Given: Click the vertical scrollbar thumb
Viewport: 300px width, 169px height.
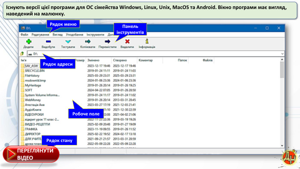Looking at the screenshot, I should (282, 70).
